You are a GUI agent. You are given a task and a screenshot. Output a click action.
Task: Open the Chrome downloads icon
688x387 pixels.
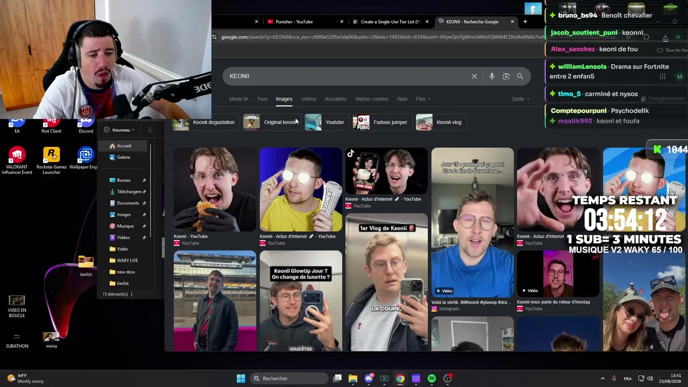(665, 37)
